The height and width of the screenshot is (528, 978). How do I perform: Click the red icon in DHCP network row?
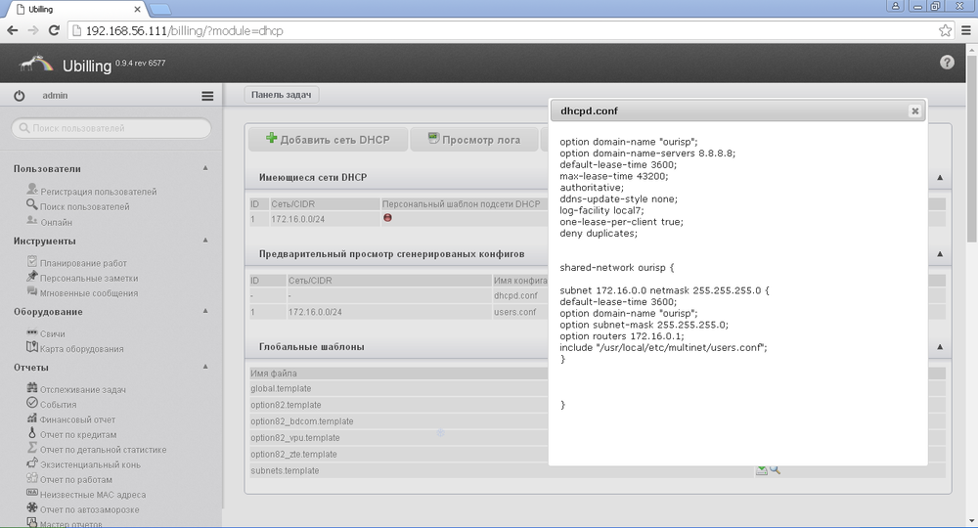[388, 218]
